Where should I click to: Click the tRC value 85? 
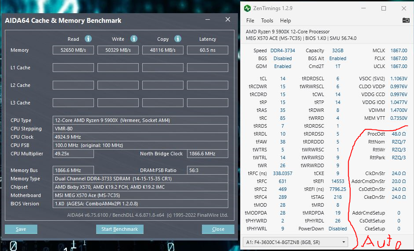(283, 118)
